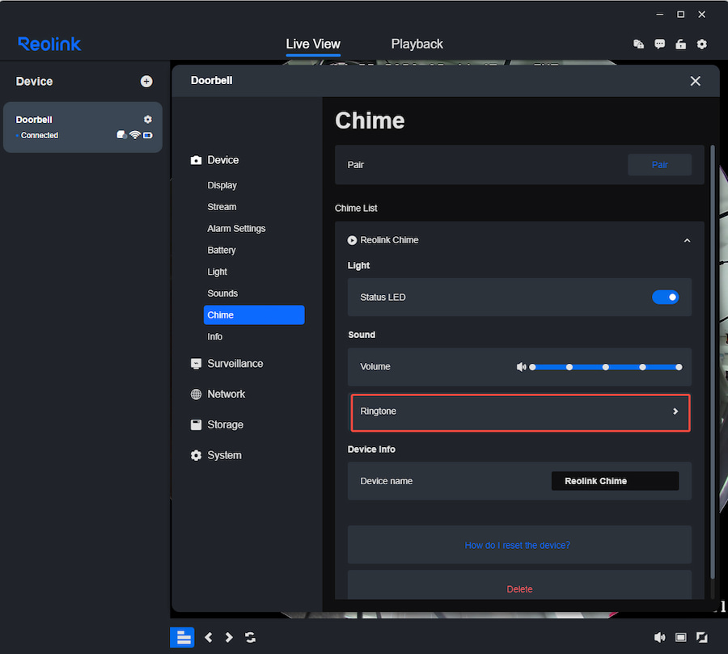Click the settings panel vertical scrollbar

click(x=713, y=362)
